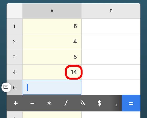Insert the dollar sign symbol
This screenshot has height=118, width=147.
pos(99,103)
